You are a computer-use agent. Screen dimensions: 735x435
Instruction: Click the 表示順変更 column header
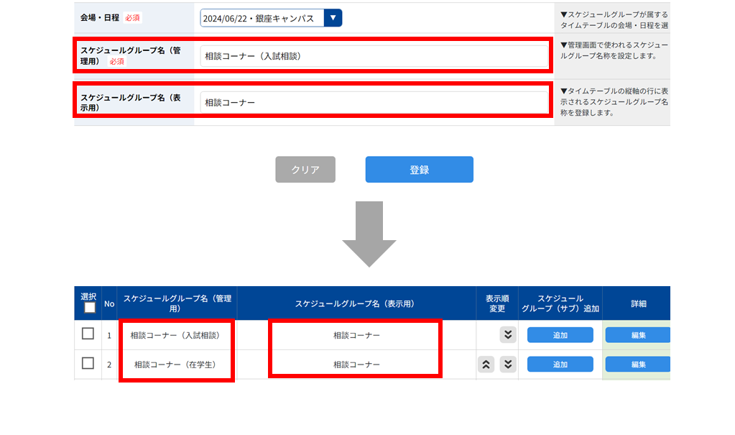click(x=497, y=303)
